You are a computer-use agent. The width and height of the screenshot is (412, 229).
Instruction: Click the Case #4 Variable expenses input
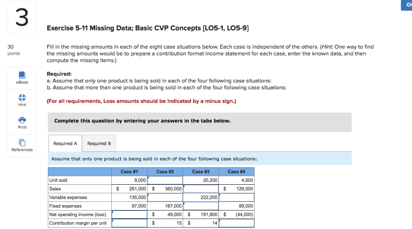[237, 197]
